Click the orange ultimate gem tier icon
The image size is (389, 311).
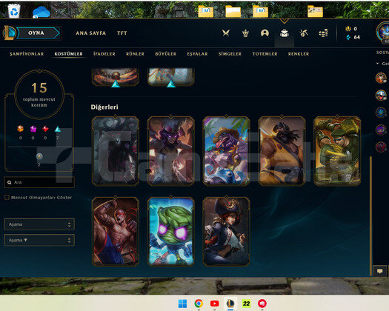pos(20,129)
